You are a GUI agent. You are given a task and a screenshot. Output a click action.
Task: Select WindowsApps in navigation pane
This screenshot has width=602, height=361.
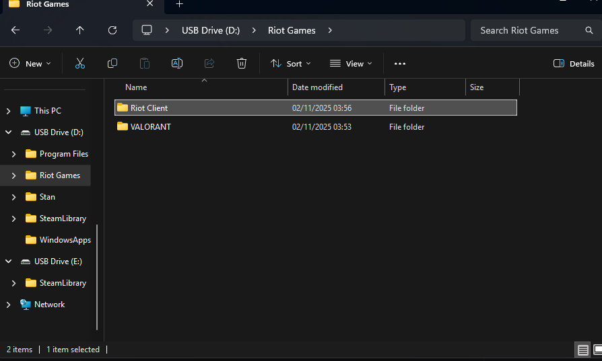[x=65, y=240]
